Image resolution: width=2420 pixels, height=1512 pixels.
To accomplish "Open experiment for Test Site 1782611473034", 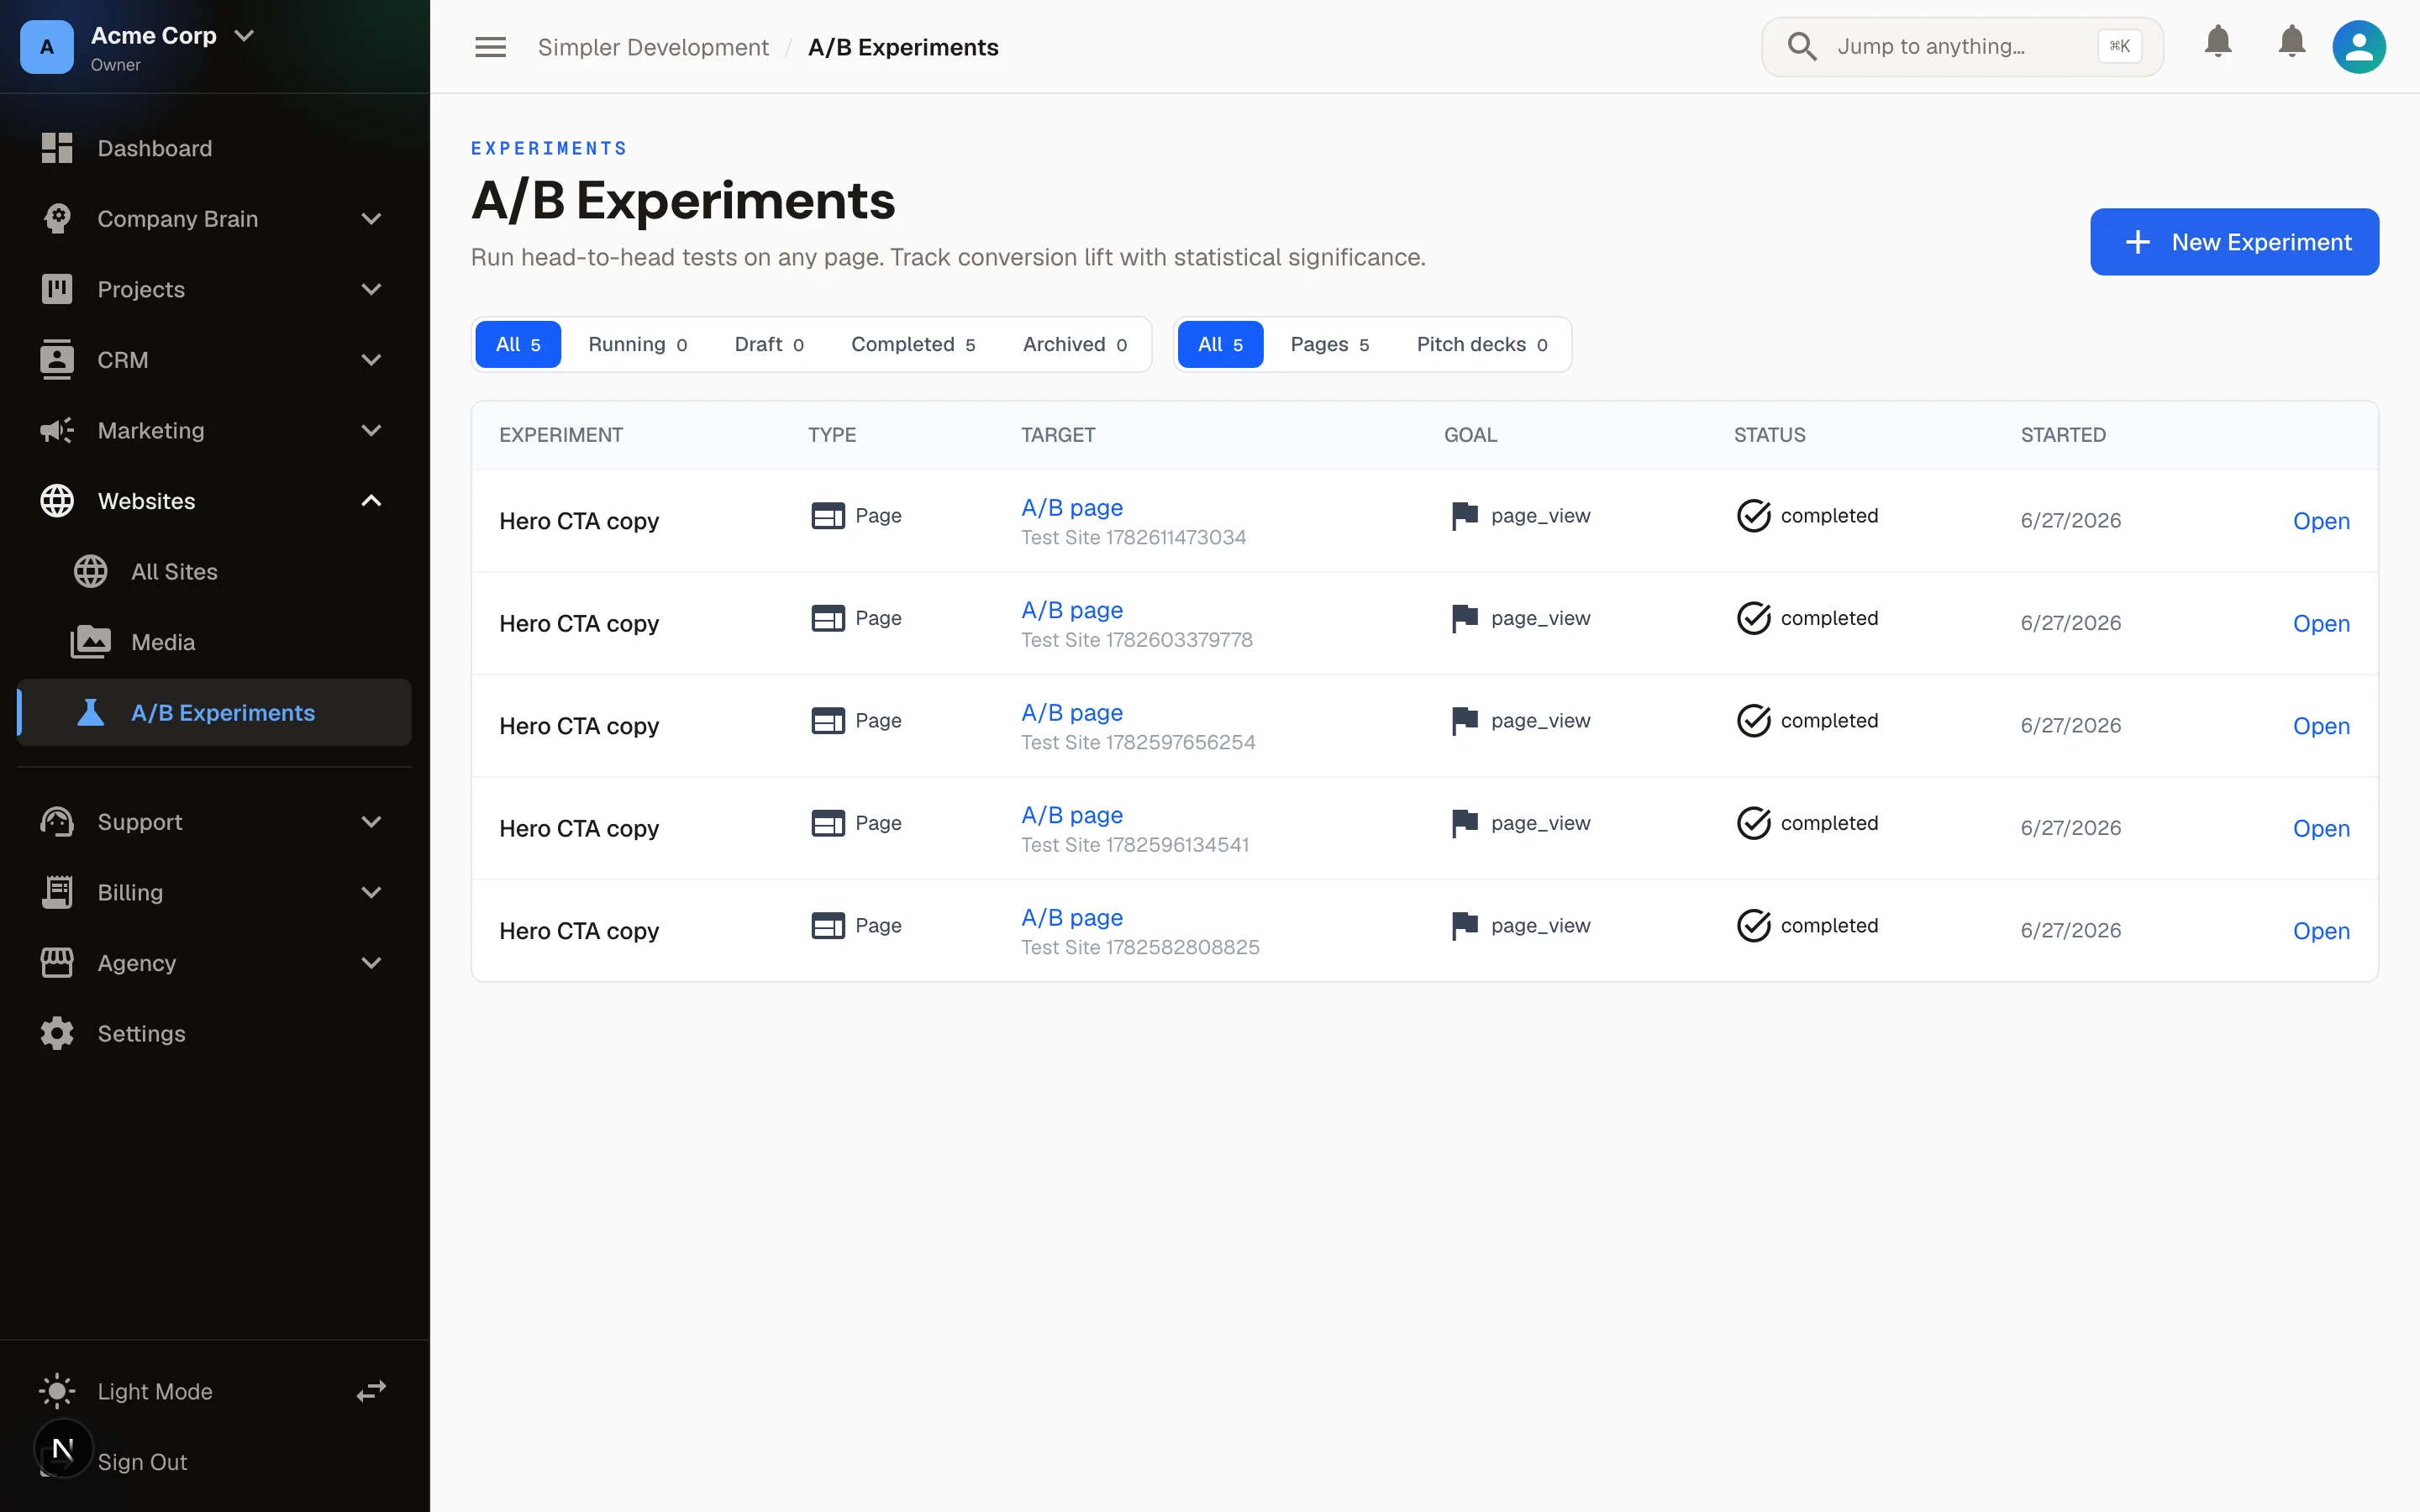I will pos(2321,521).
